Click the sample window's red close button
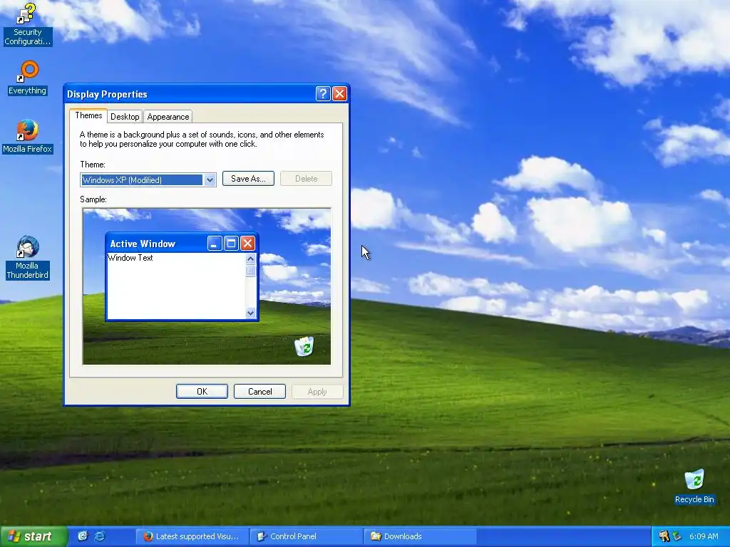Viewport: 730px width, 547px height. tap(247, 244)
